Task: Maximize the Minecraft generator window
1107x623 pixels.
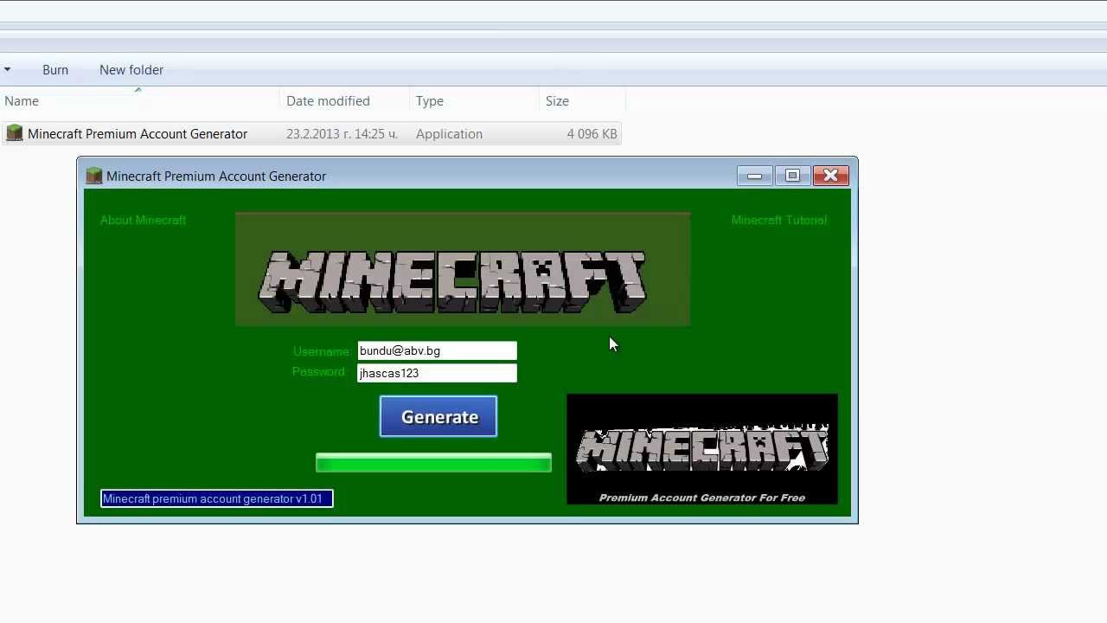Action: [x=792, y=176]
